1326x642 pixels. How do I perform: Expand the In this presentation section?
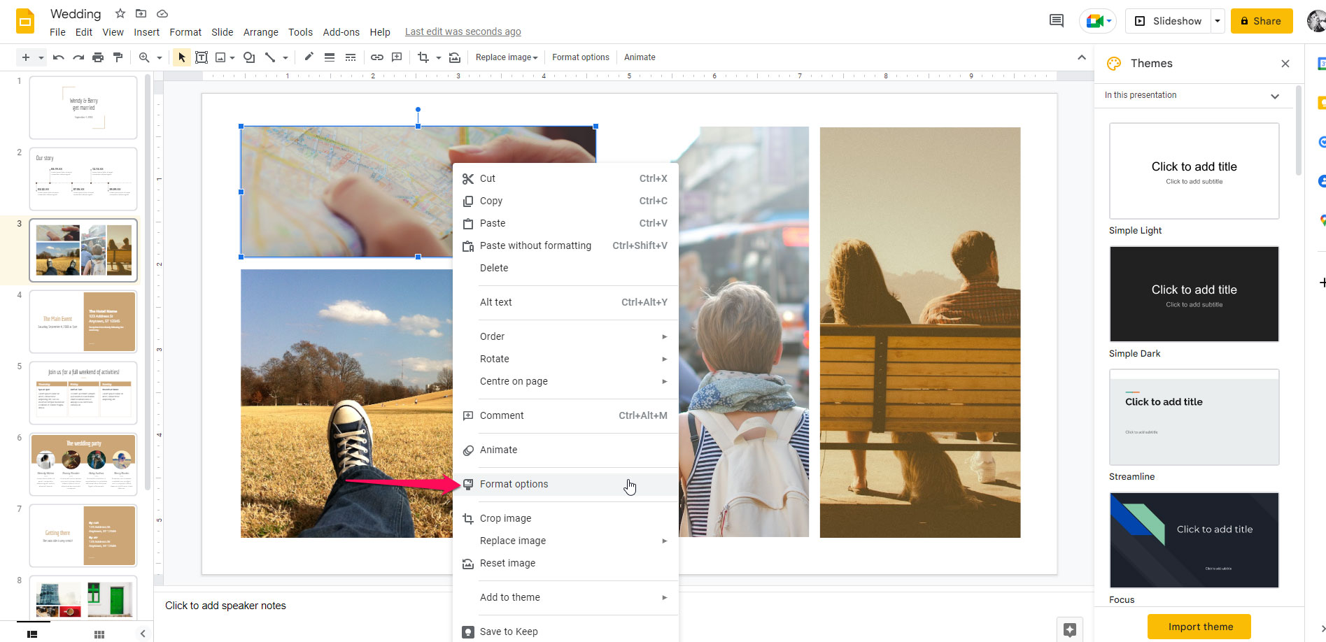coord(1274,96)
